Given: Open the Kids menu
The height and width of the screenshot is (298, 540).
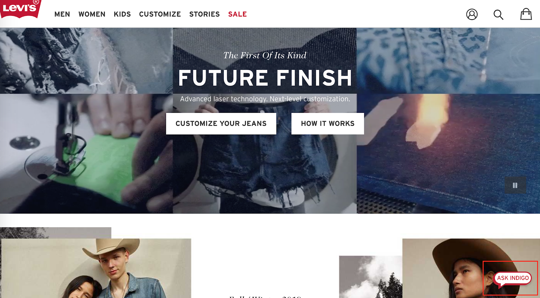Looking at the screenshot, I should (122, 14).
